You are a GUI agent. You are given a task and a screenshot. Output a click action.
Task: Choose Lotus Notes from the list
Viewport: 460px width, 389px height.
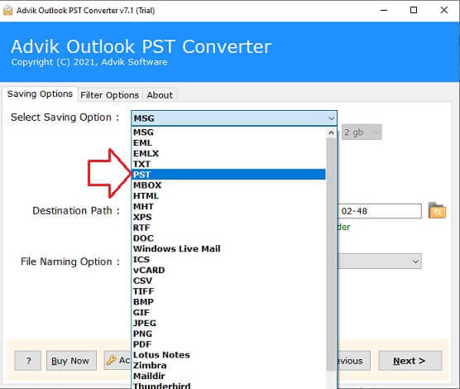229,354
